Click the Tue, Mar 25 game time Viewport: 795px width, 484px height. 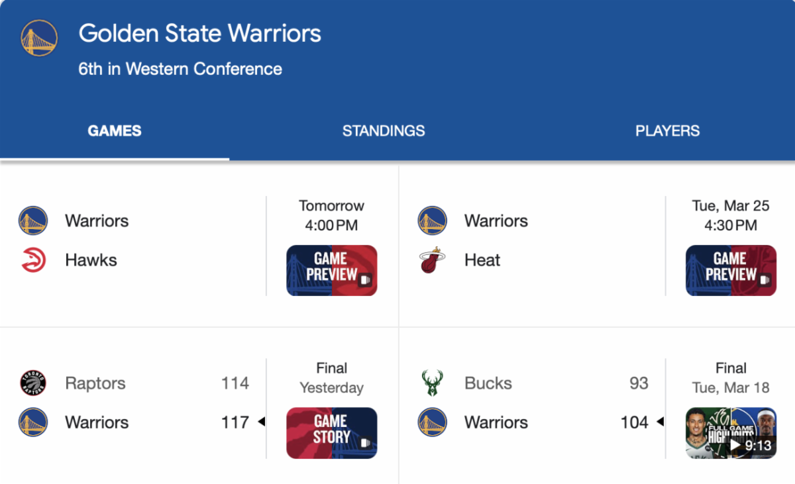(731, 215)
